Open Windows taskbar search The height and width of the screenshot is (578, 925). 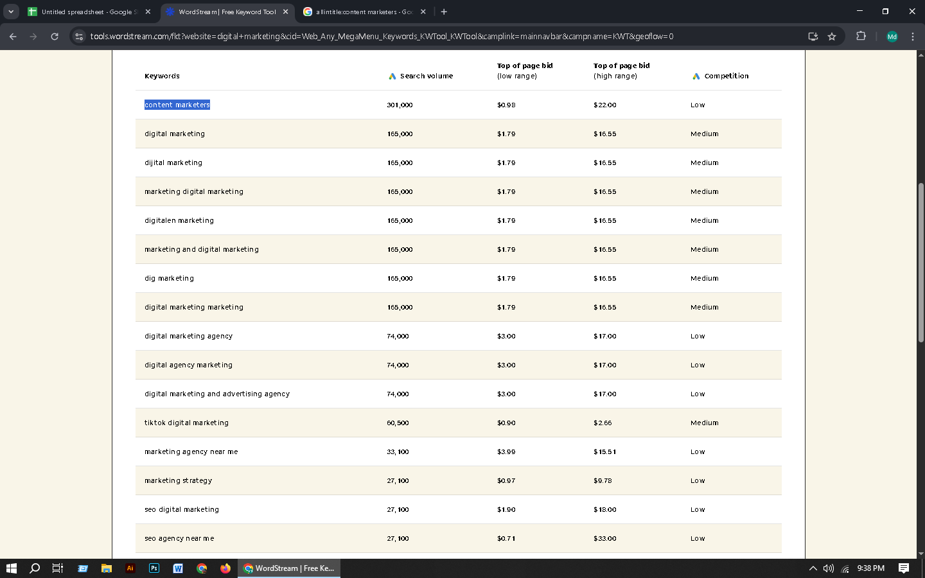35,568
